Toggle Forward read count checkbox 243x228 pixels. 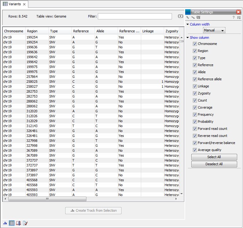(195, 129)
